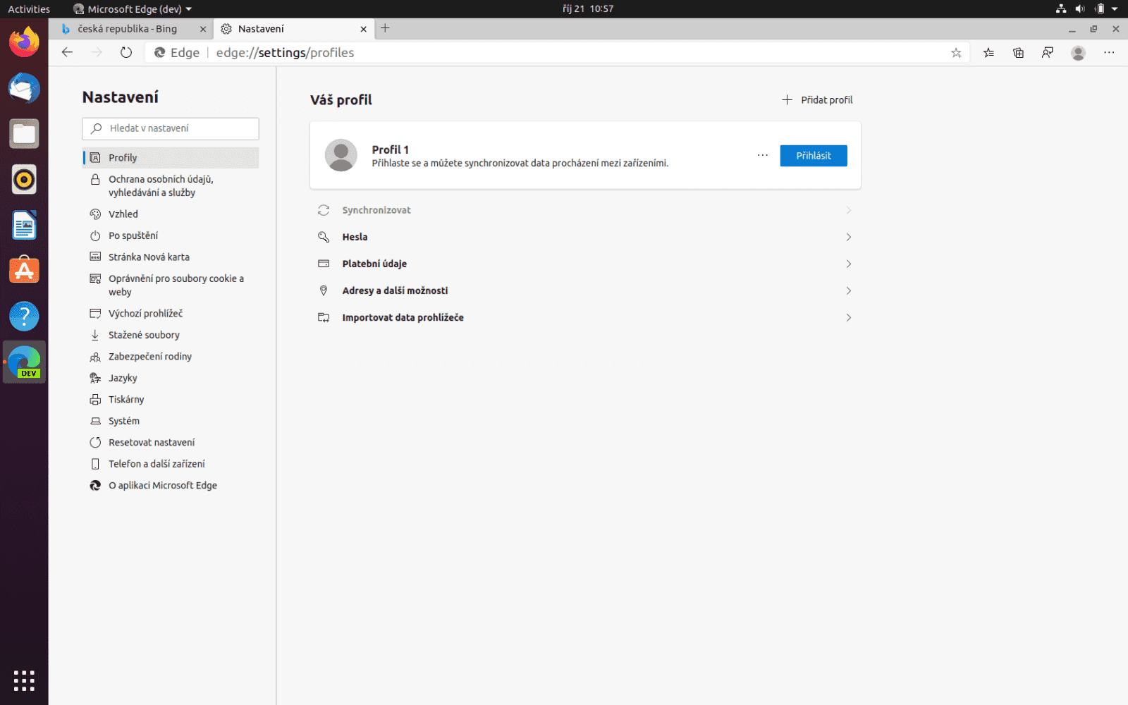Open the Collections toolbar icon

tap(1018, 52)
